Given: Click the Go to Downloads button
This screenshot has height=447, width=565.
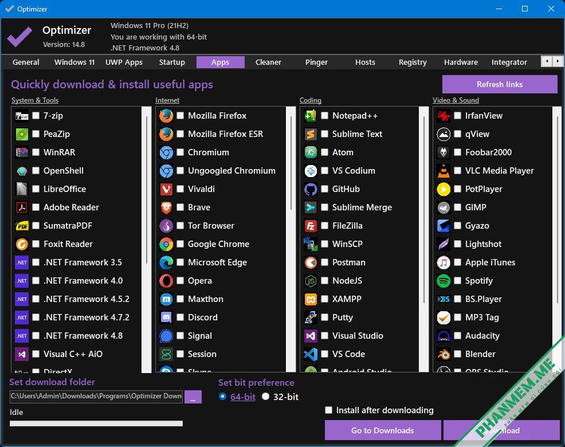Looking at the screenshot, I should [x=383, y=430].
